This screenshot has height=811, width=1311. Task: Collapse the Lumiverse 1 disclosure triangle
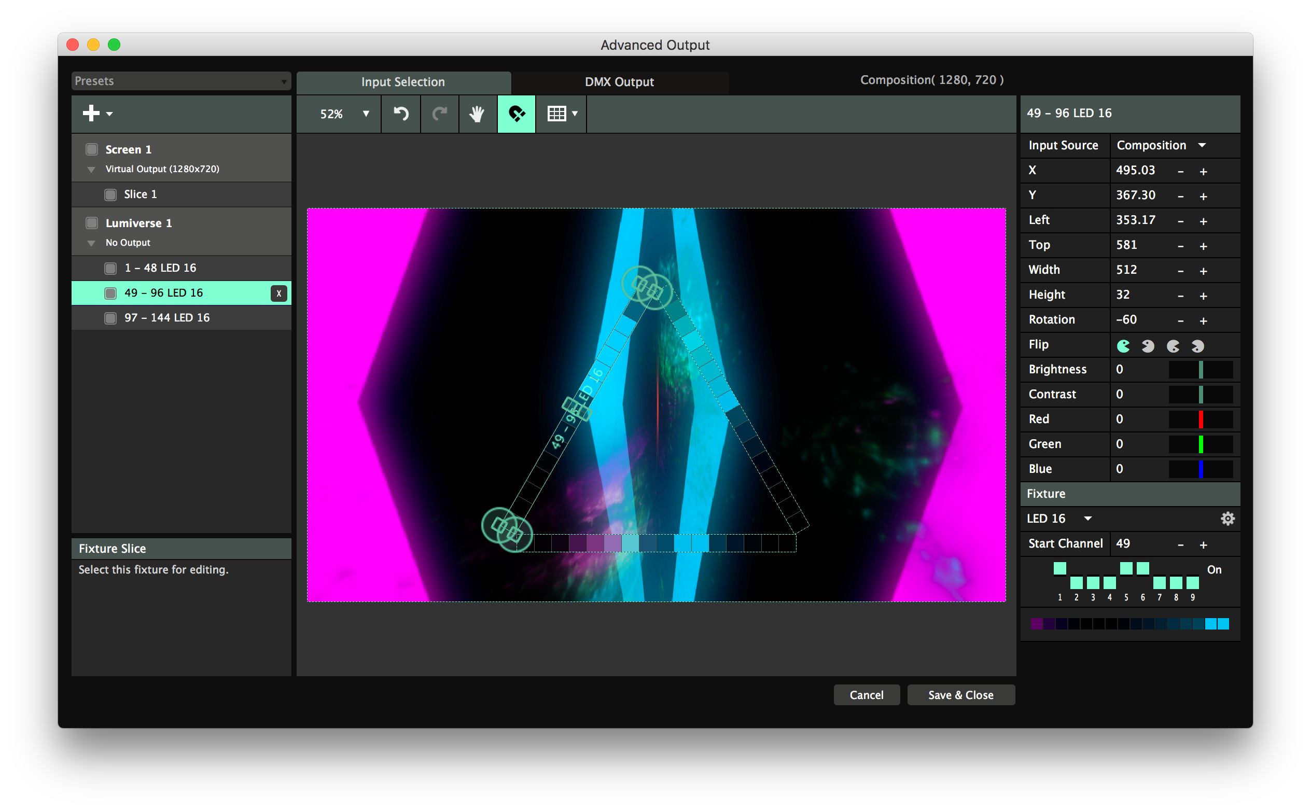tap(91, 244)
